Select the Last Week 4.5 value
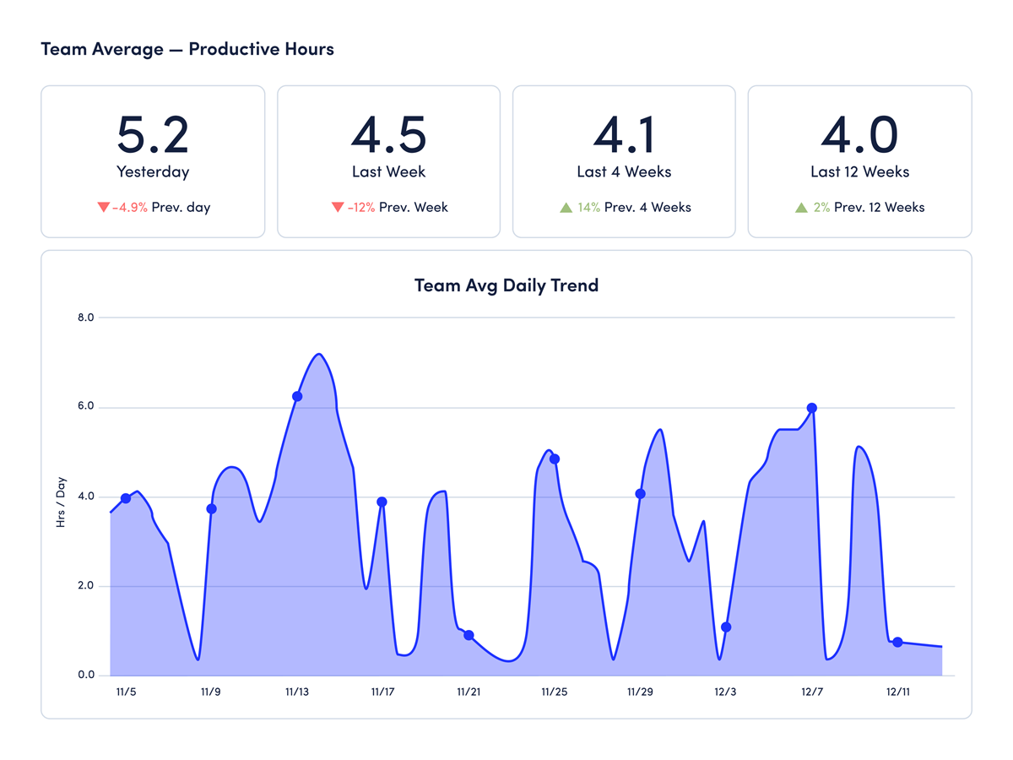This screenshot has height=760, width=1013. [x=388, y=135]
